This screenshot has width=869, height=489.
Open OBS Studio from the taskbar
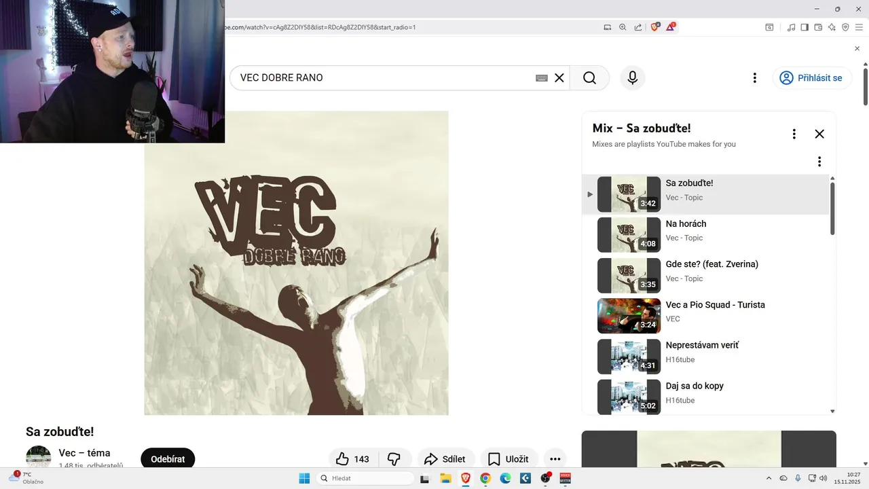pyautogui.click(x=545, y=478)
